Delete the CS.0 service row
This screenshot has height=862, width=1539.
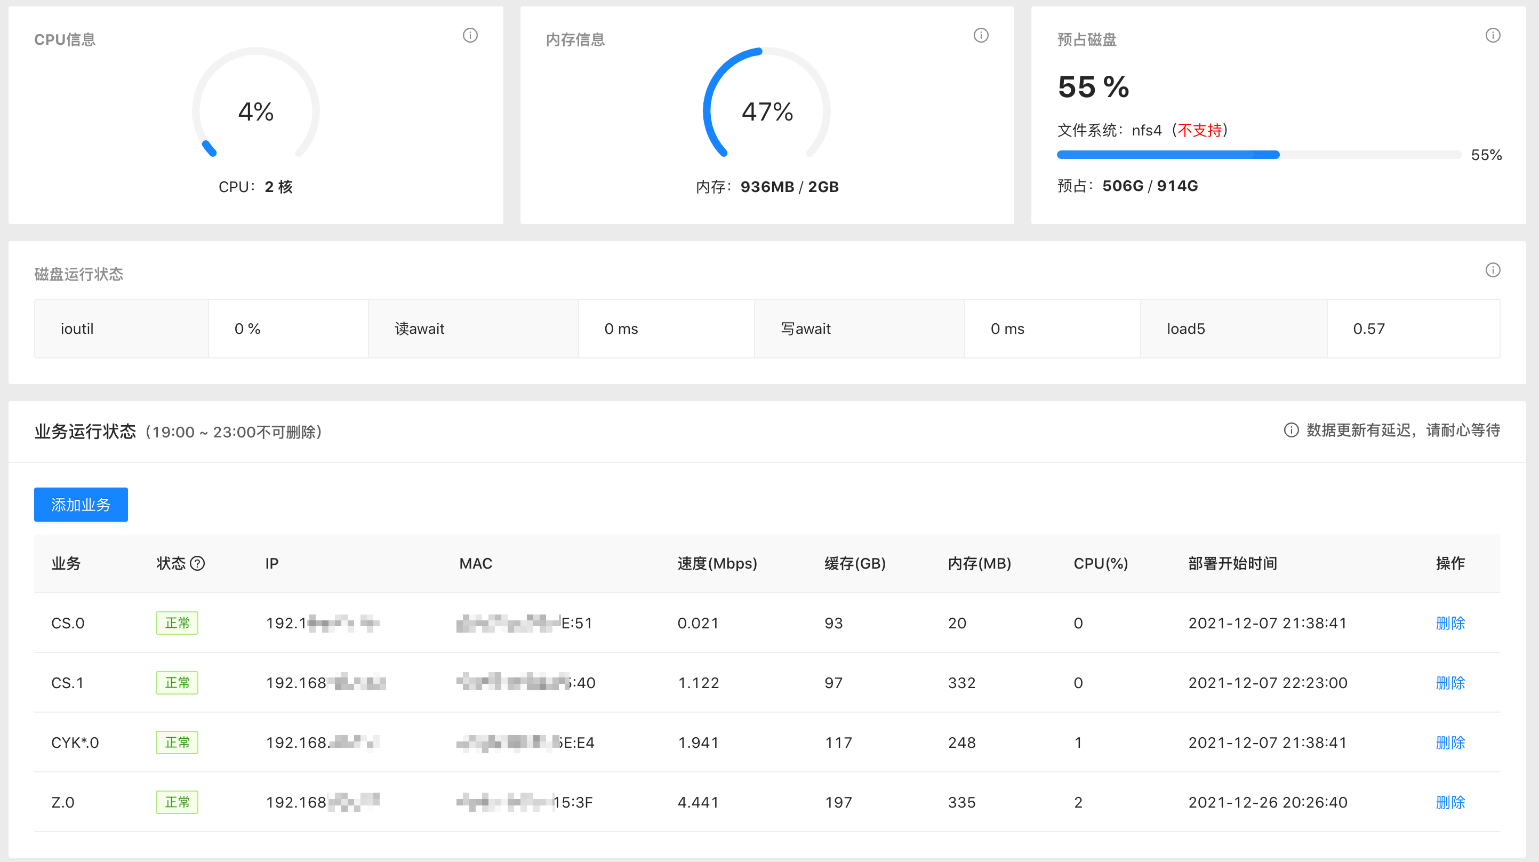1450,623
